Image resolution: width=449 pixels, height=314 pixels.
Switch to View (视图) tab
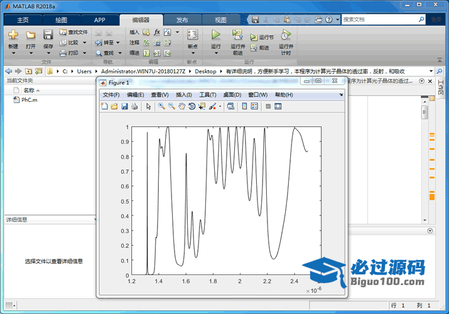point(221,20)
